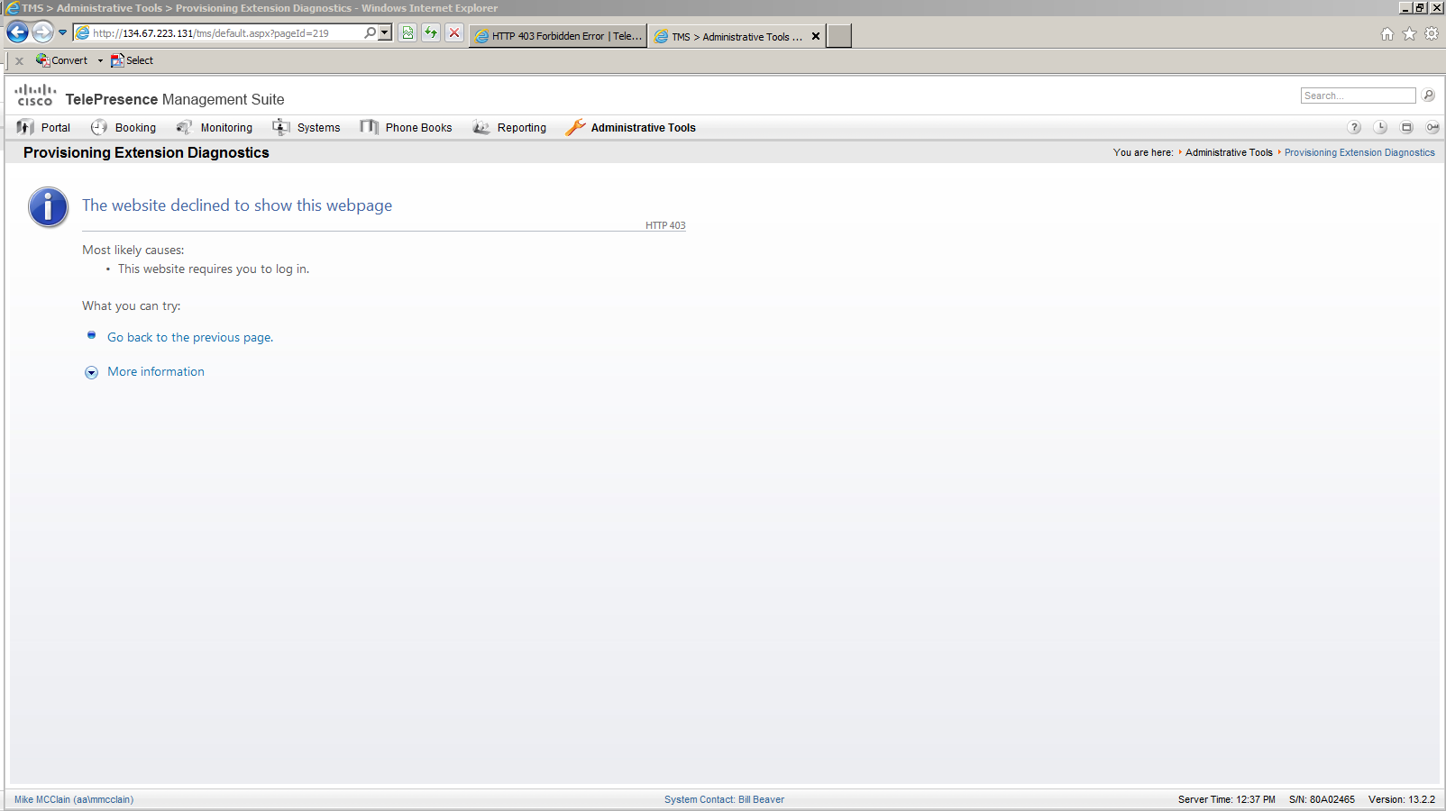Open the Portal menu

click(43, 127)
